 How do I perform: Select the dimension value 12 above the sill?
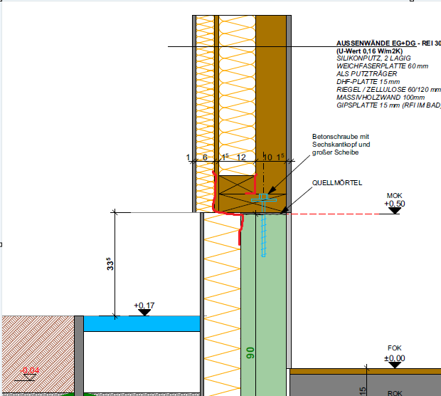241,157
